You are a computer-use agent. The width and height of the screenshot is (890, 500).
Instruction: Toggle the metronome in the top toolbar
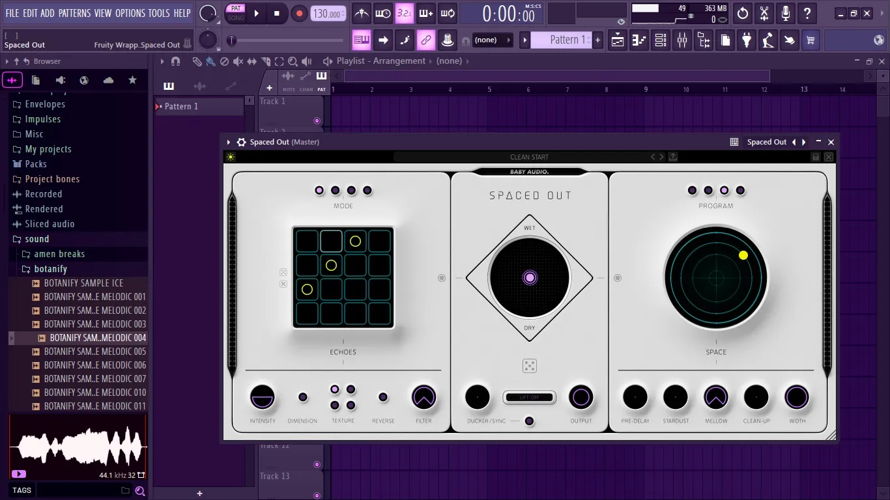(x=362, y=13)
